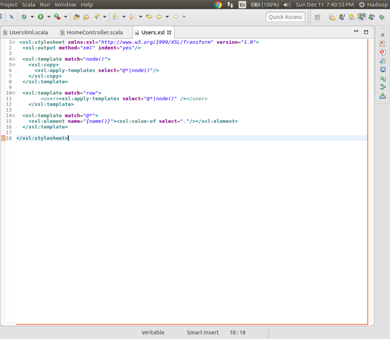This screenshot has height=339, width=390.
Task: Open the Project menu
Action: [8, 5]
